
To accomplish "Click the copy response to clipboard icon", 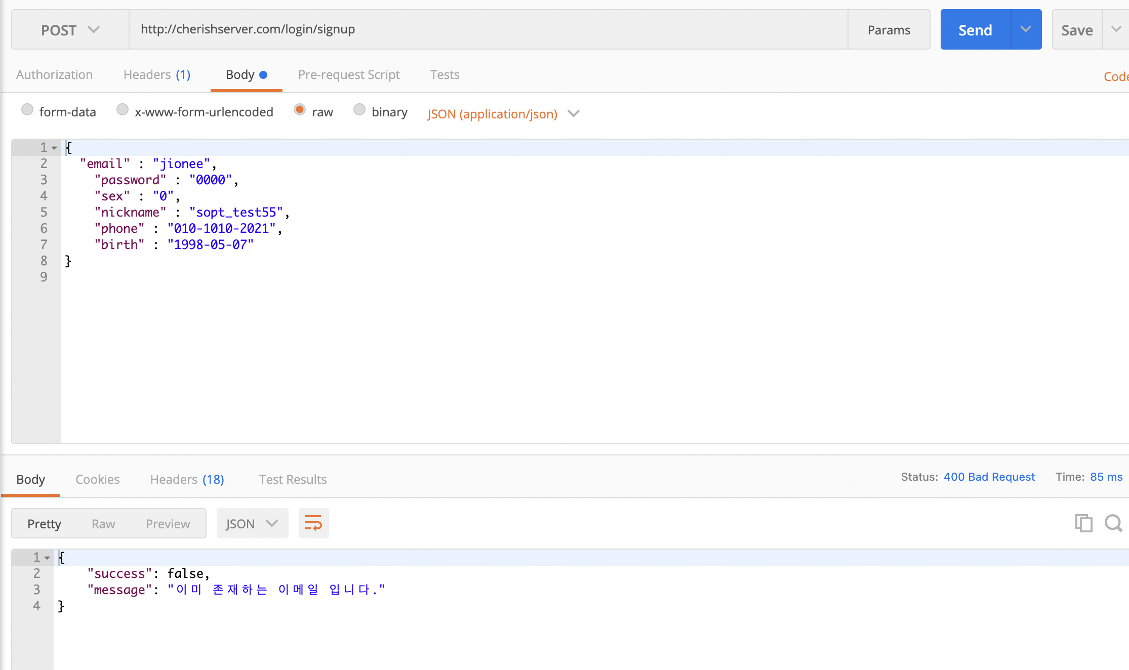I will click(1083, 523).
